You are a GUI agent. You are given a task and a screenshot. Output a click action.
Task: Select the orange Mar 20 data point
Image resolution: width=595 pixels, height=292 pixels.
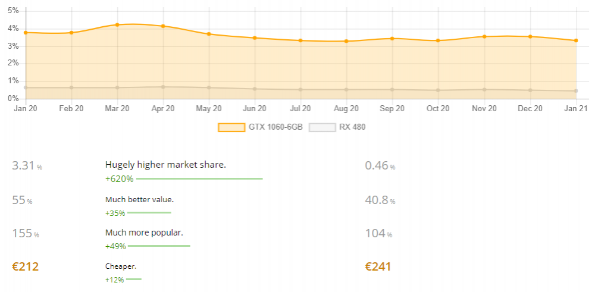pyautogui.click(x=117, y=24)
